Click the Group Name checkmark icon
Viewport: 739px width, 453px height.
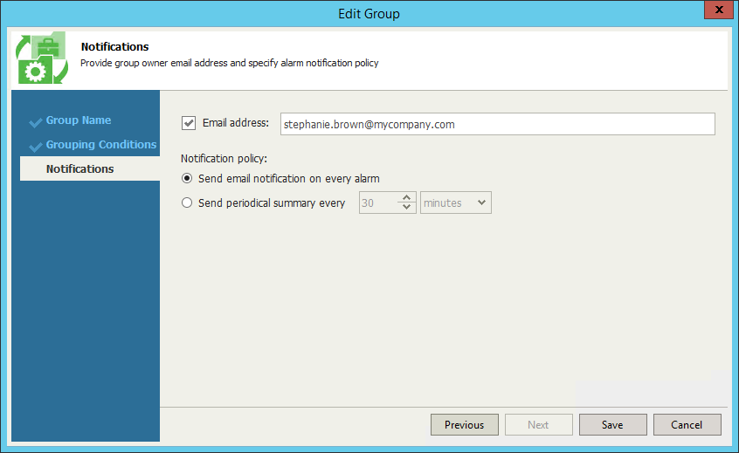(35, 122)
